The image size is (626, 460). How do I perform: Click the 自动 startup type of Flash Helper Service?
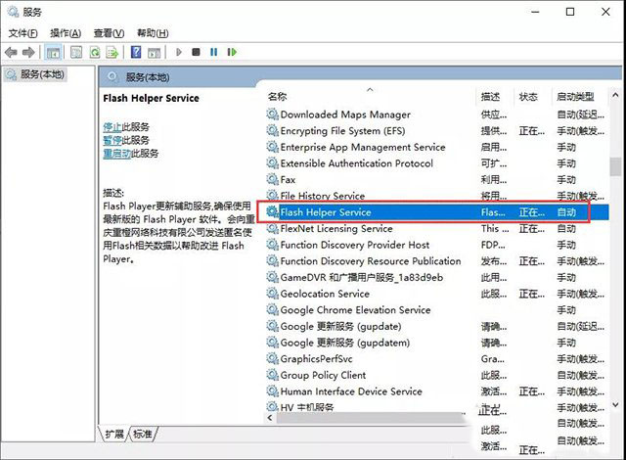point(566,212)
